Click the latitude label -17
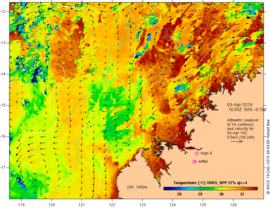Image resolution: width=270 pixels, height=208 pixels. coord(3,168)
